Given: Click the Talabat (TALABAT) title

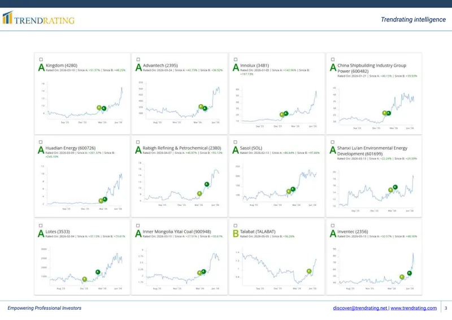Looking at the screenshot, I should coord(258,231).
